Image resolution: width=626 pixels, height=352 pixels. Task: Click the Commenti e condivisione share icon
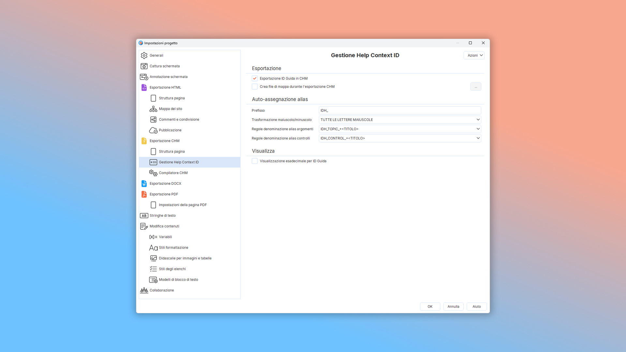point(153,120)
